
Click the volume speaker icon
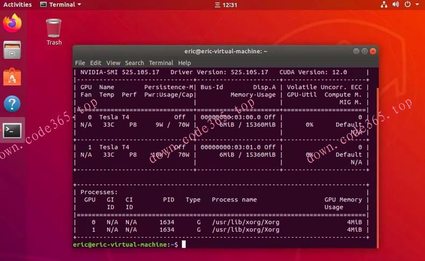[396, 5]
